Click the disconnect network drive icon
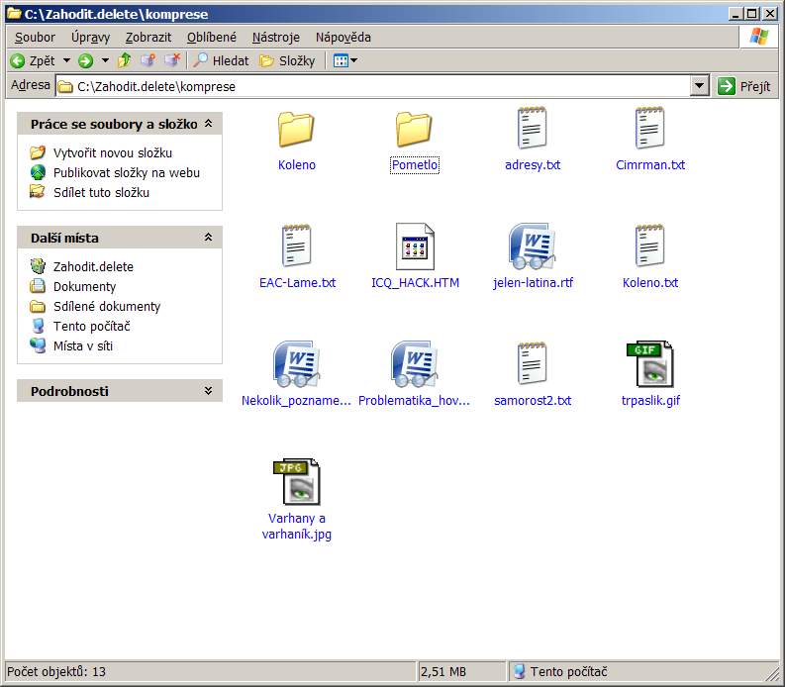Viewport: 785px width, 687px height. (172, 60)
